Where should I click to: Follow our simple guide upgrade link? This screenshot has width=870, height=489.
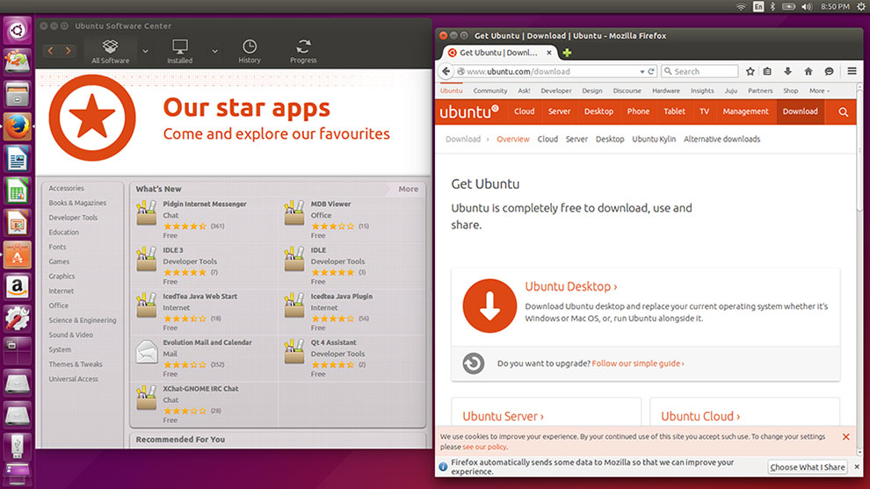point(637,363)
